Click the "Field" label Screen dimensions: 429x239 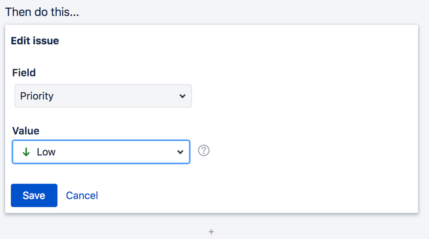[x=24, y=73]
